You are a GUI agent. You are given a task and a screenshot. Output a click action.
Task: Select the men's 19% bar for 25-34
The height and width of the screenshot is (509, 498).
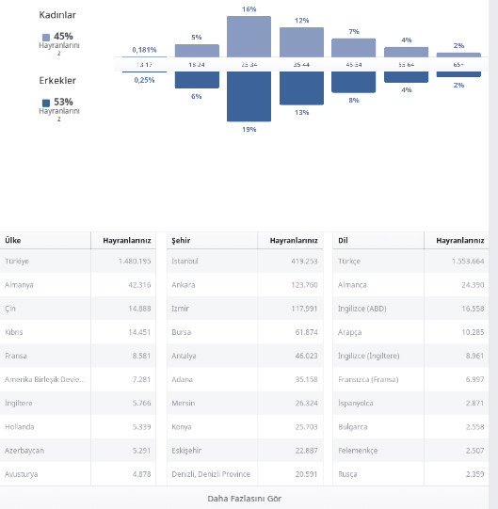[x=249, y=96]
